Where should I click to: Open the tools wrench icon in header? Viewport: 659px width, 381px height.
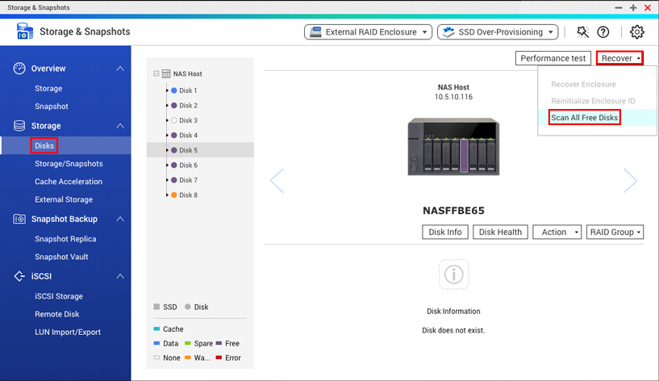click(583, 32)
